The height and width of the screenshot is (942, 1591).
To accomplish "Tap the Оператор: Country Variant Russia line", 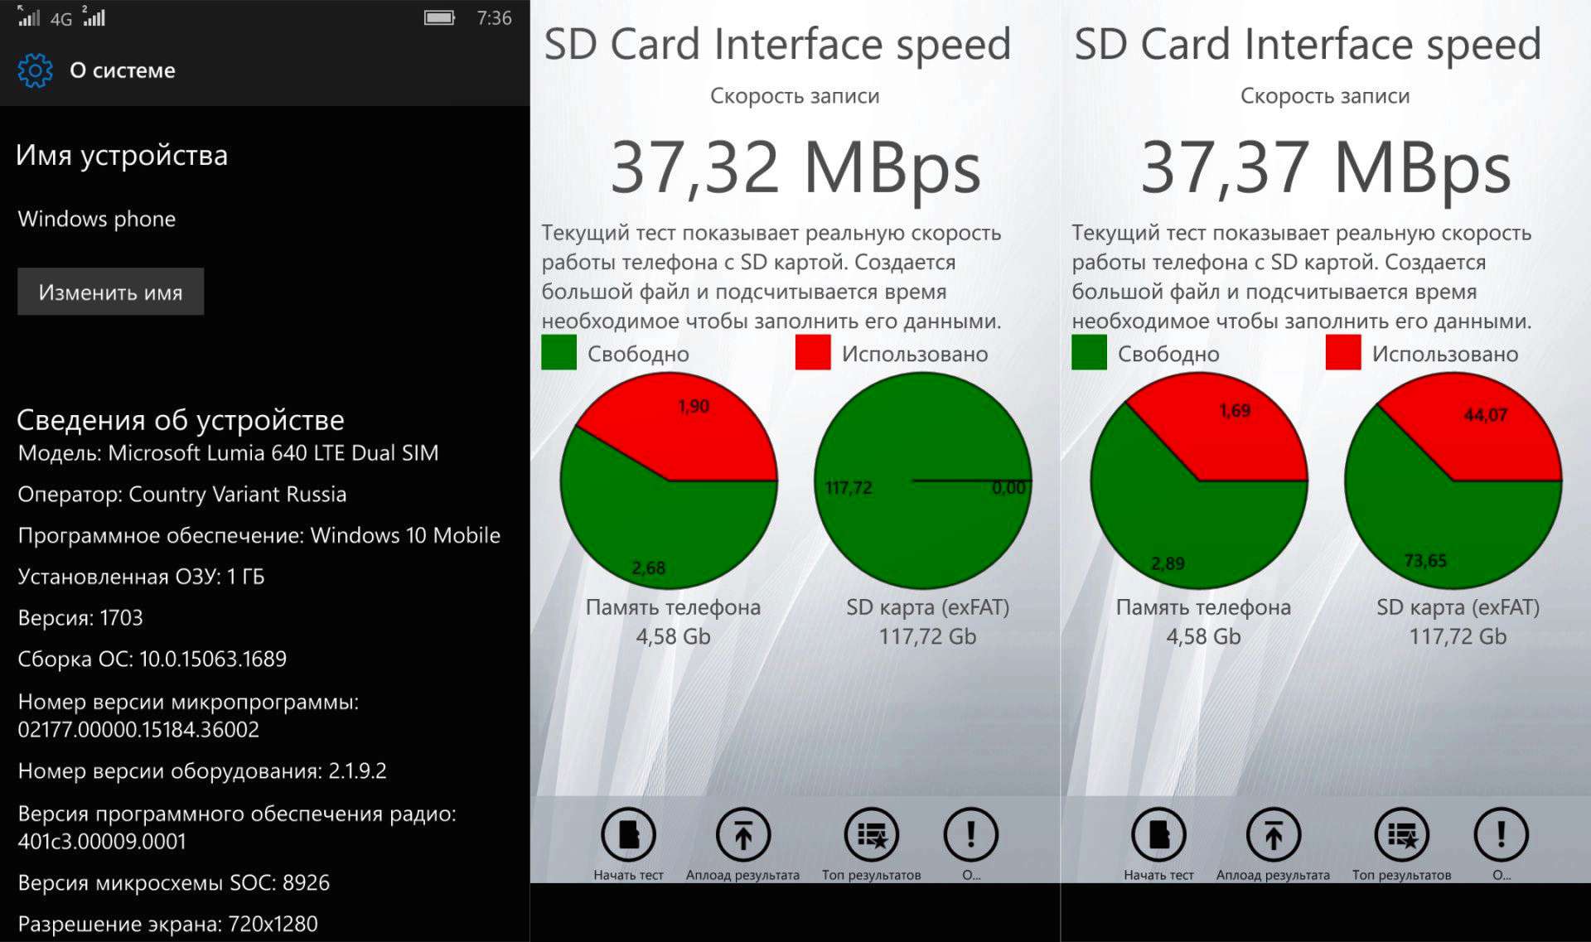I will click(x=182, y=494).
